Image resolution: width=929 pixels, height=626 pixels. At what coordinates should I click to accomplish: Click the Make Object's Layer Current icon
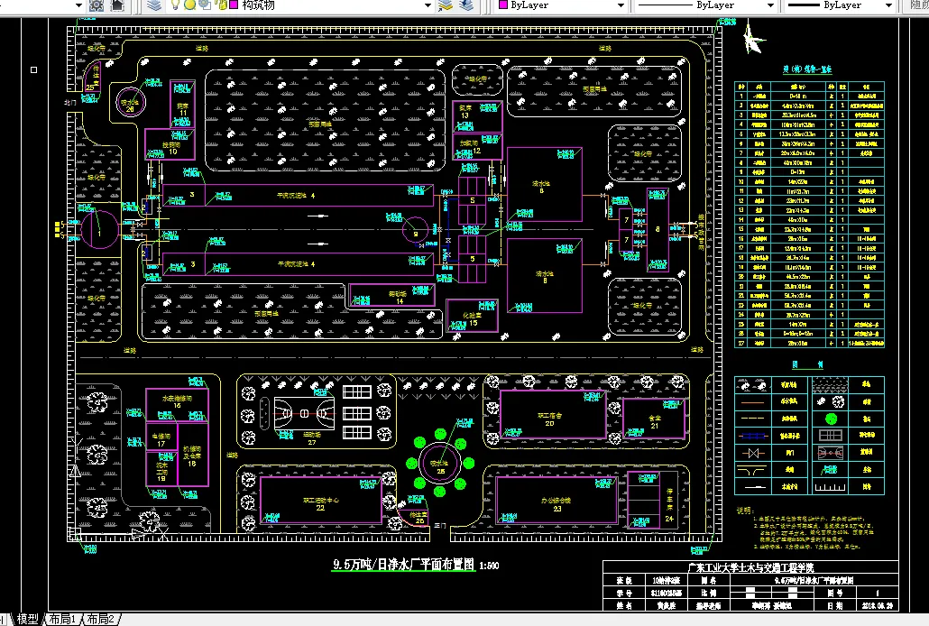click(x=445, y=5)
